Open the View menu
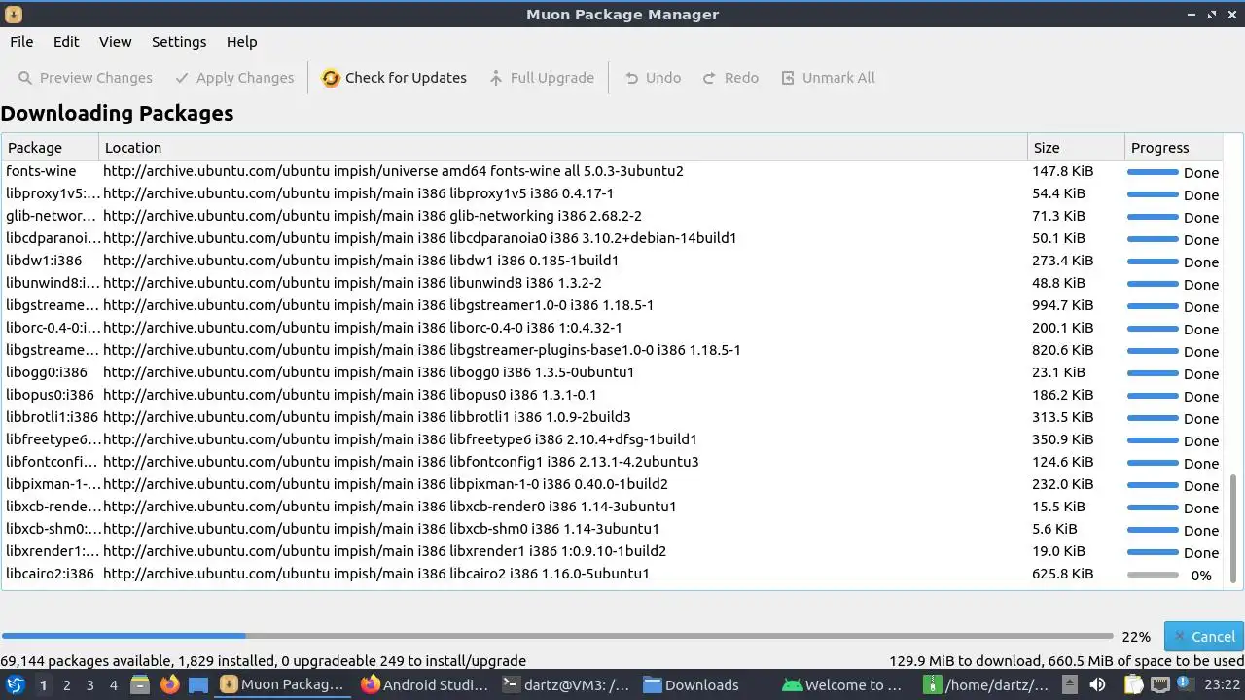Screen dimensions: 1245x700 [115, 42]
